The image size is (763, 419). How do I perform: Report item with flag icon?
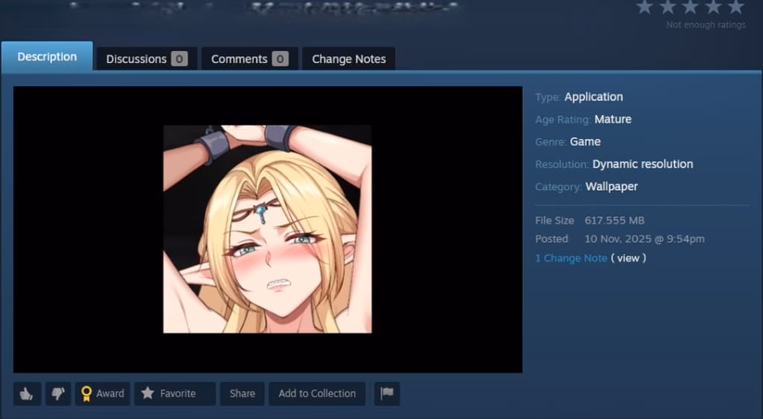tap(387, 394)
